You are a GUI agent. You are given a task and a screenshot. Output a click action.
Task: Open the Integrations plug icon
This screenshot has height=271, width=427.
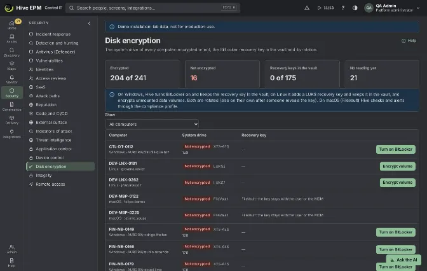click(x=11, y=134)
